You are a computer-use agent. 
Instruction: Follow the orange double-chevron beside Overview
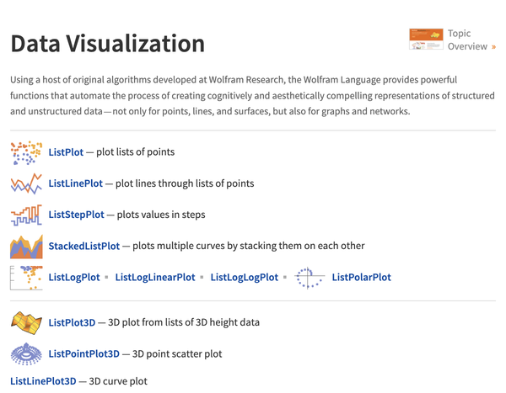tap(493, 47)
